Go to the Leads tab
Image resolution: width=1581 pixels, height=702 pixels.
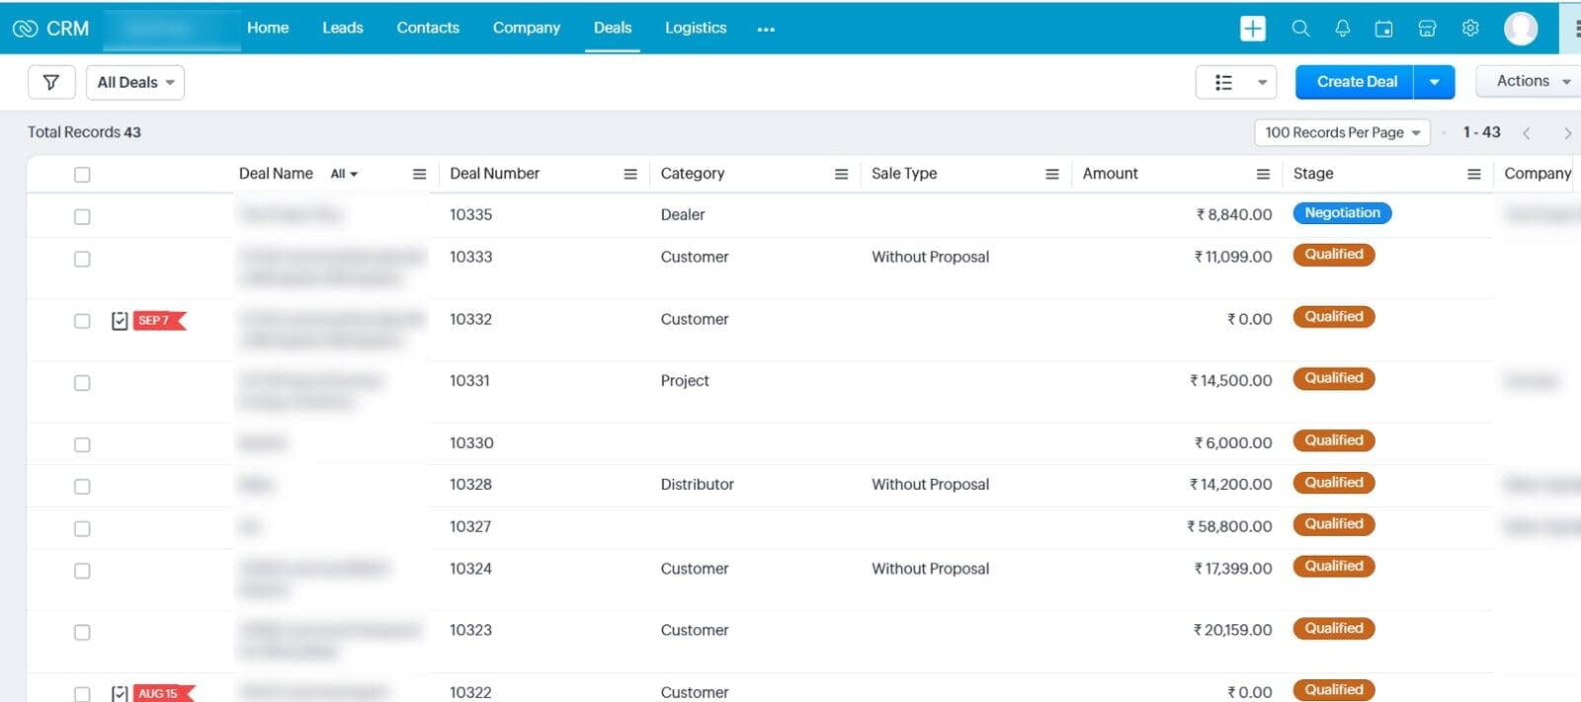coord(343,28)
